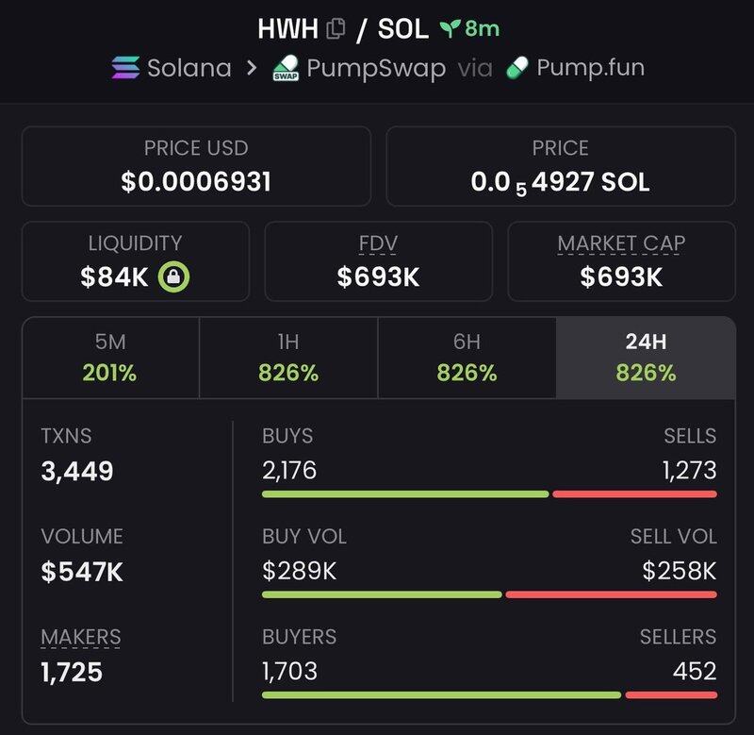
Task: Select the 5M timeframe tab
Action: pos(110,358)
